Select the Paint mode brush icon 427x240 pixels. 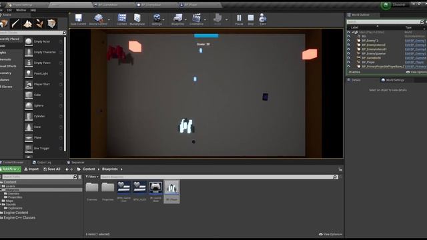(x=16, y=24)
